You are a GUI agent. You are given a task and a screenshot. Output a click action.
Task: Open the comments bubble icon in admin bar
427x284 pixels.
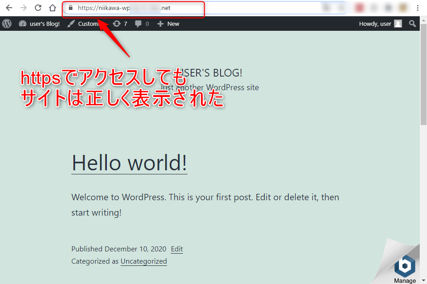point(138,24)
